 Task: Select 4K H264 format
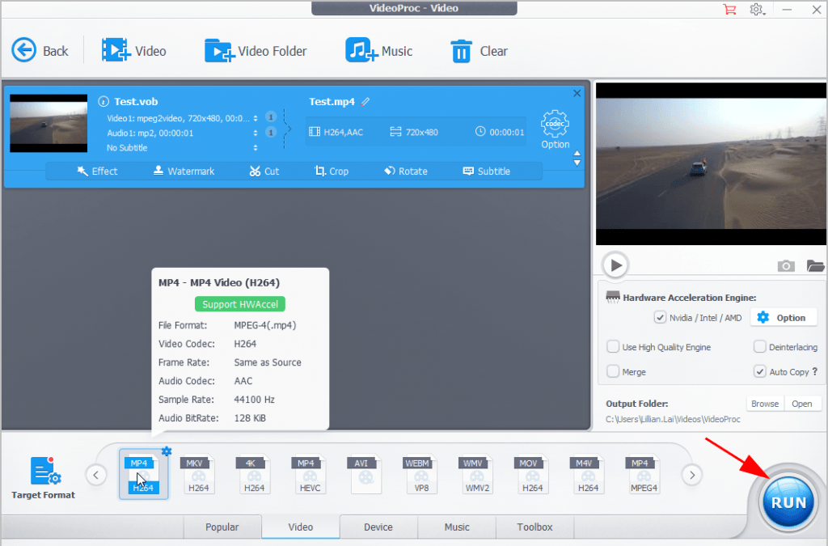[254, 475]
